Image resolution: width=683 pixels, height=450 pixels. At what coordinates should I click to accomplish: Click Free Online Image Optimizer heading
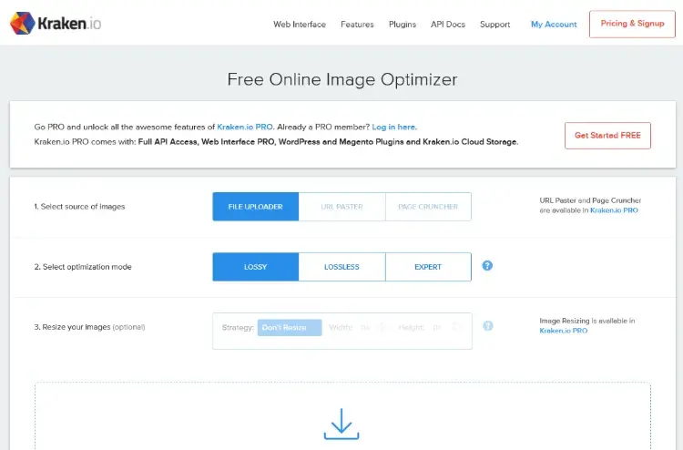point(342,79)
